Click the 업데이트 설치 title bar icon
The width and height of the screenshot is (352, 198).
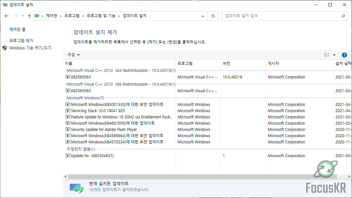point(5,5)
